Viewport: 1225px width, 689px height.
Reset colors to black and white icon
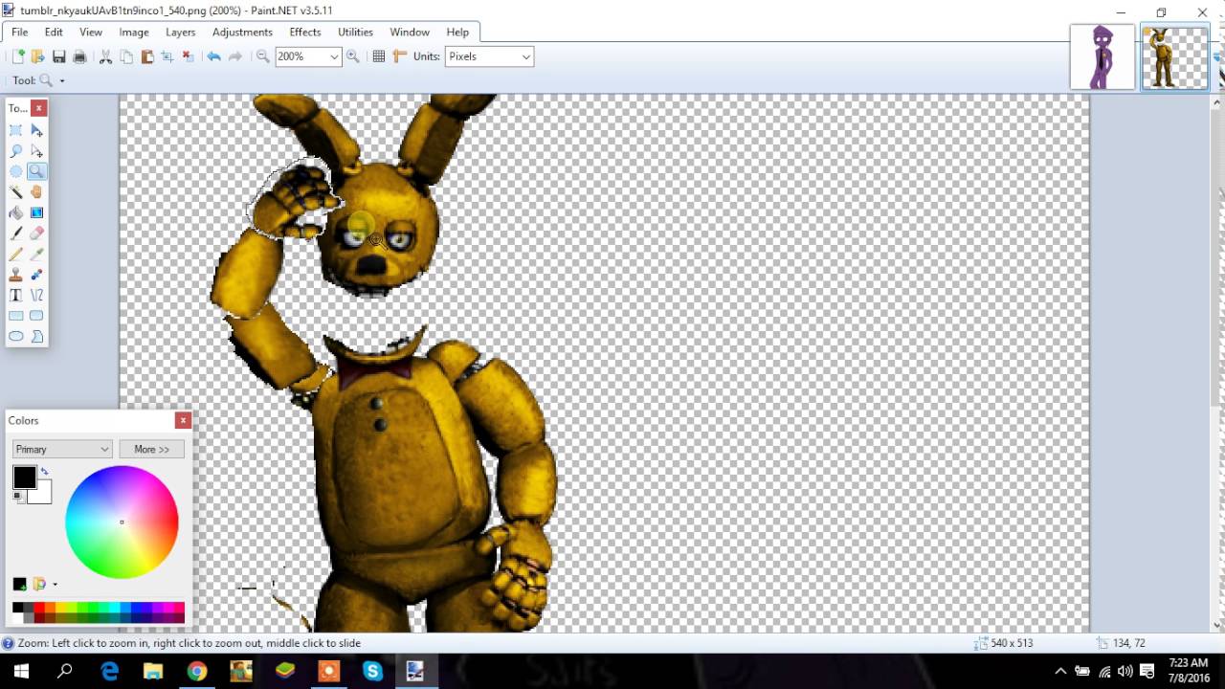coord(18,496)
